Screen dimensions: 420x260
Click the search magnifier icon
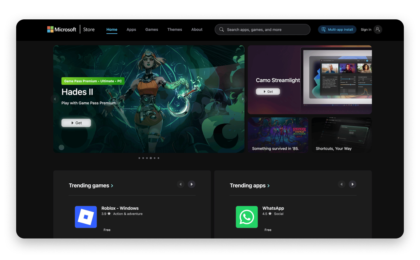222,30
